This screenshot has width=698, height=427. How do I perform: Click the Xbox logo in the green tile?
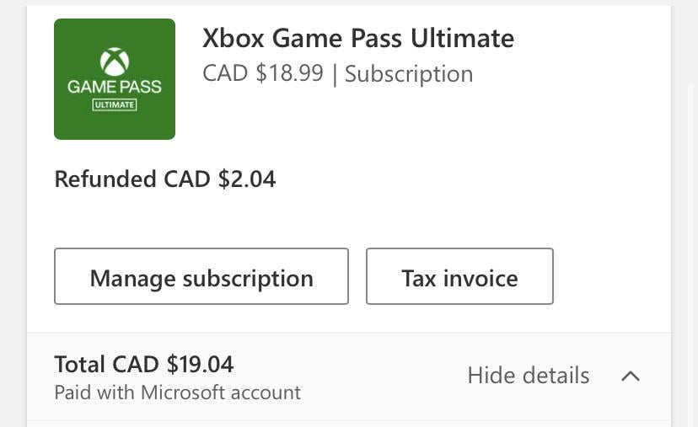click(x=115, y=61)
